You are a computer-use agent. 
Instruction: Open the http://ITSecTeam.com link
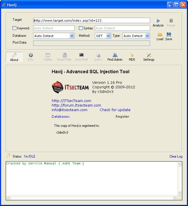point(71,101)
